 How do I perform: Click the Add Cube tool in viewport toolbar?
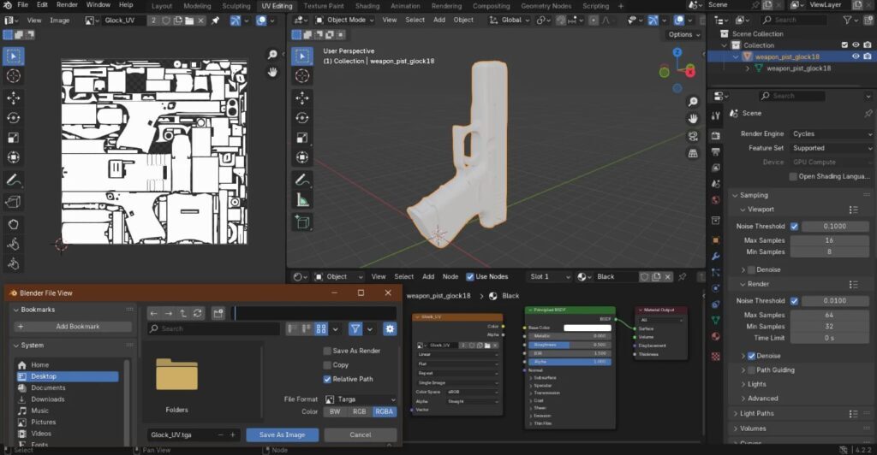[301, 222]
